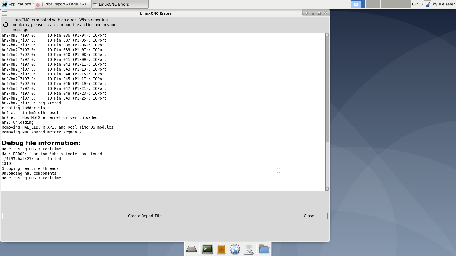Switch to second workspace in pager
This screenshot has height=256, width=456.
[373, 4]
